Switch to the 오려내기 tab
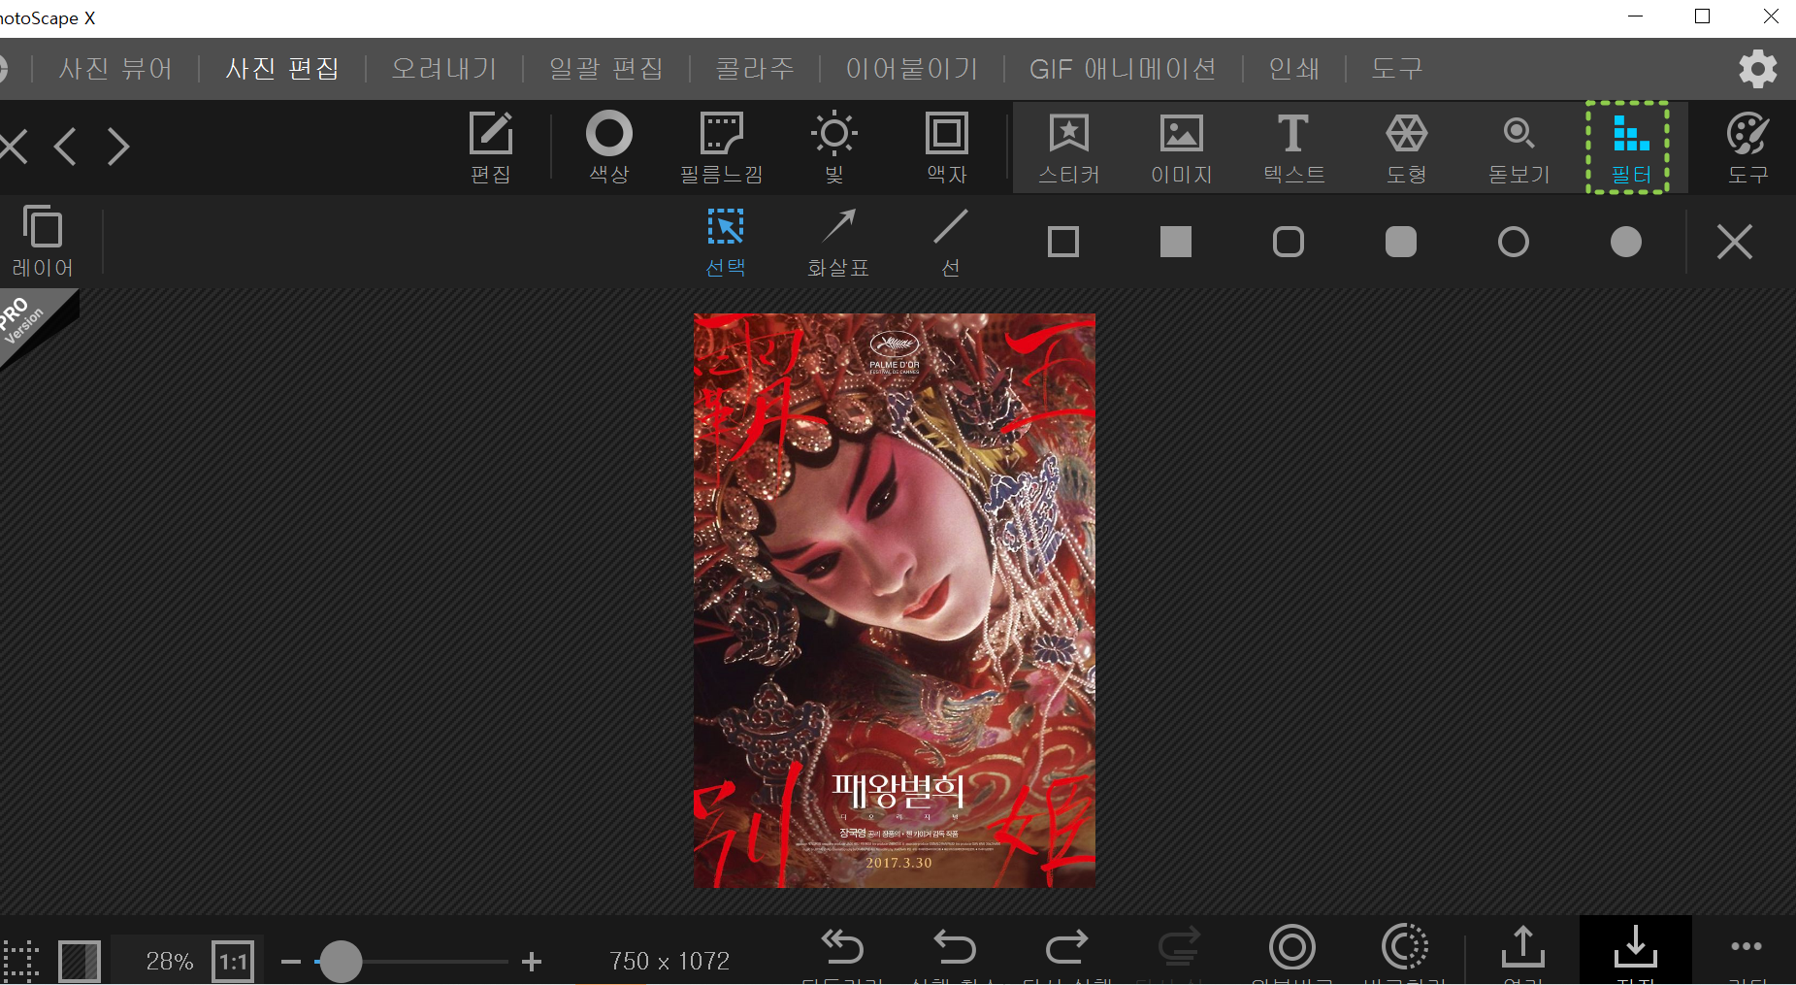The height and width of the screenshot is (985, 1796). pos(444,68)
